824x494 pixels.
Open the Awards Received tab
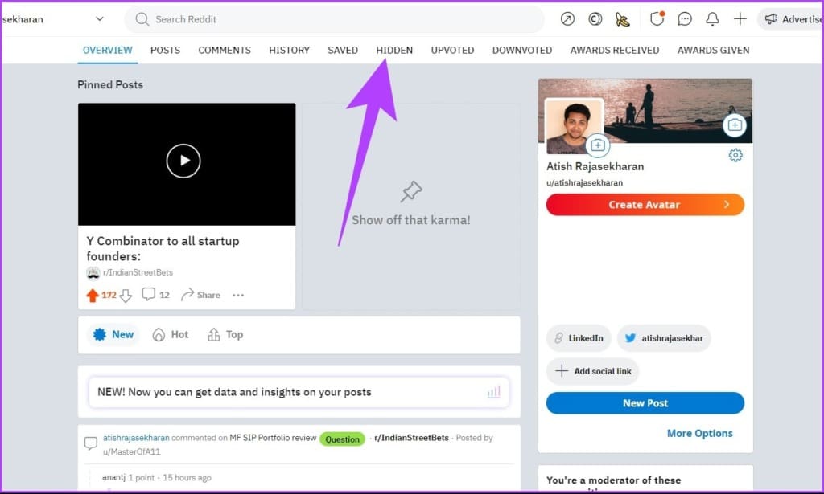(x=614, y=51)
